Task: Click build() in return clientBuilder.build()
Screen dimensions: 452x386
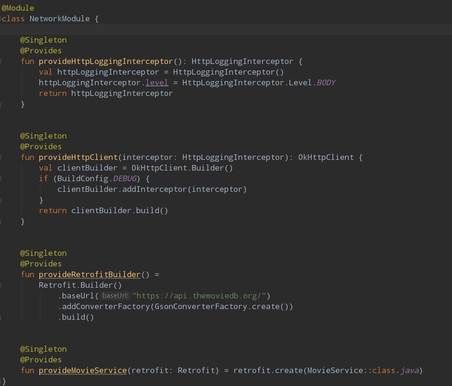Action: 152,210
